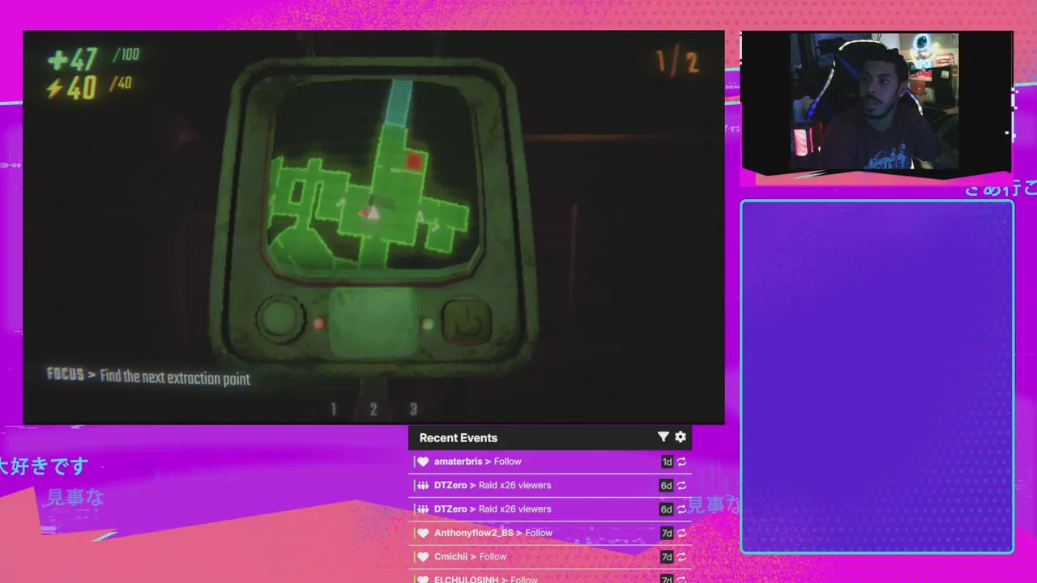Click the 1d time badge on amaterbris row
Viewport: 1037px width, 583px height.
(x=667, y=462)
